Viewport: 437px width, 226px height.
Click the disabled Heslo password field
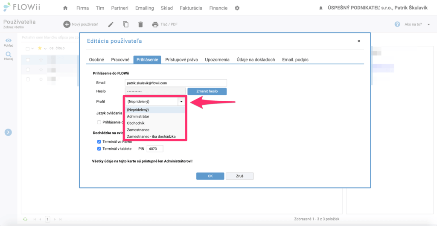click(155, 91)
